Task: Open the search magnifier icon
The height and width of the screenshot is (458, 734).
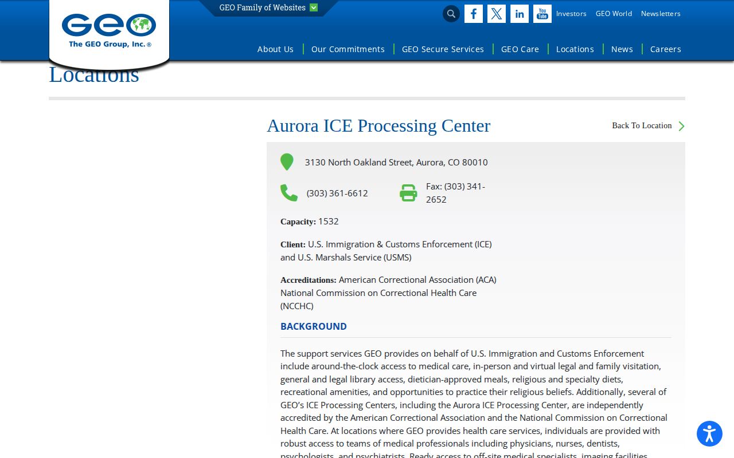Action: [x=451, y=14]
